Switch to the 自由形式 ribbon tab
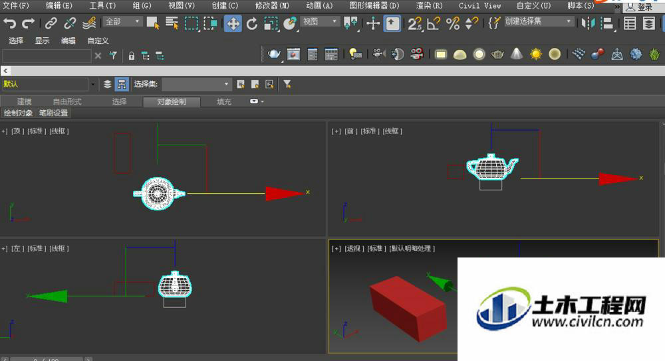 67,102
